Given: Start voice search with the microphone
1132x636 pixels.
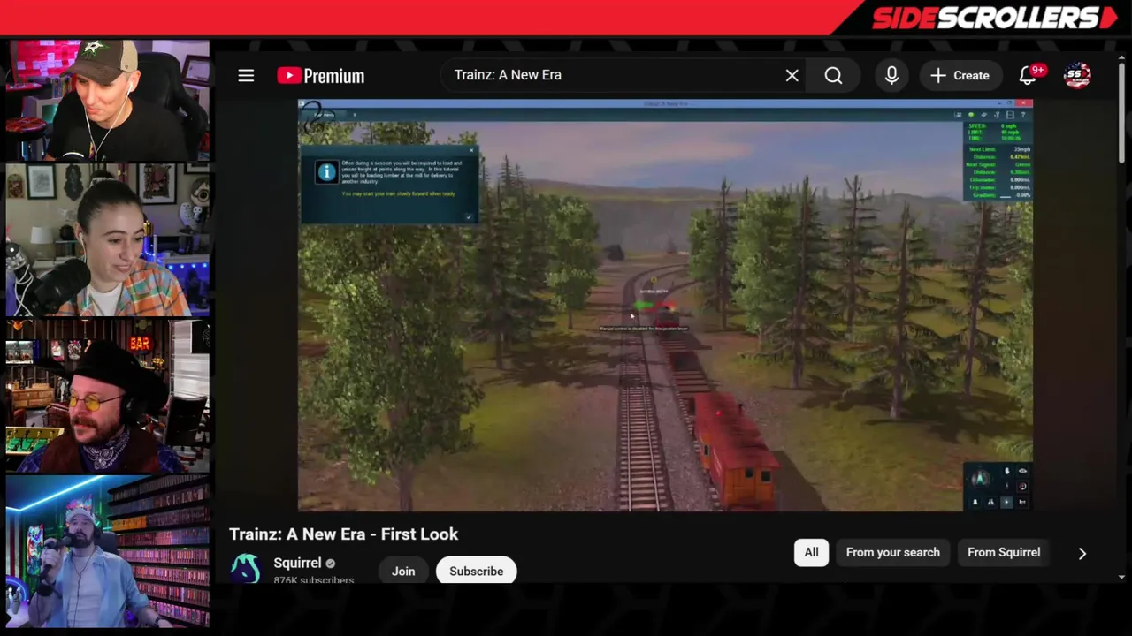Looking at the screenshot, I should point(891,76).
